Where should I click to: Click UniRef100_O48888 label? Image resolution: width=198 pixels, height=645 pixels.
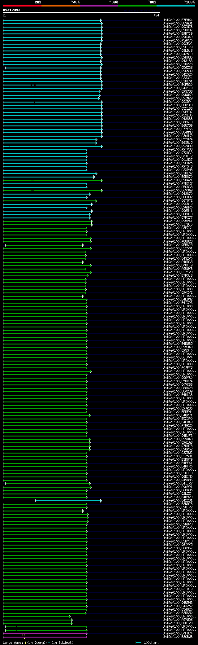tap(178, 119)
